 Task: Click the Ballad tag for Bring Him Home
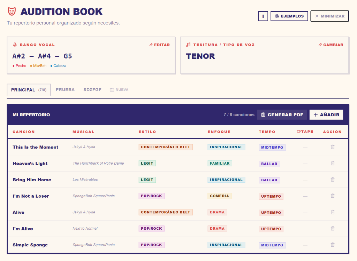click(x=269, y=180)
